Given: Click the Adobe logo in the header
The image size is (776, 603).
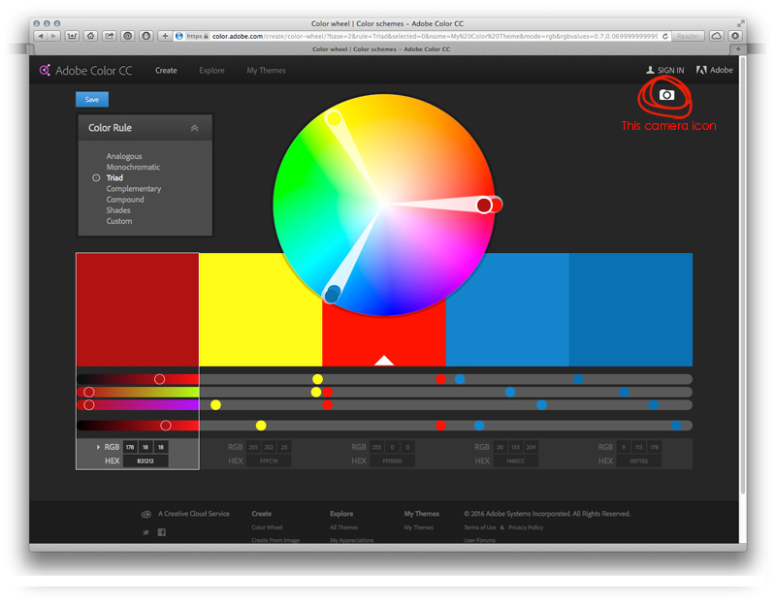Looking at the screenshot, I should (714, 70).
